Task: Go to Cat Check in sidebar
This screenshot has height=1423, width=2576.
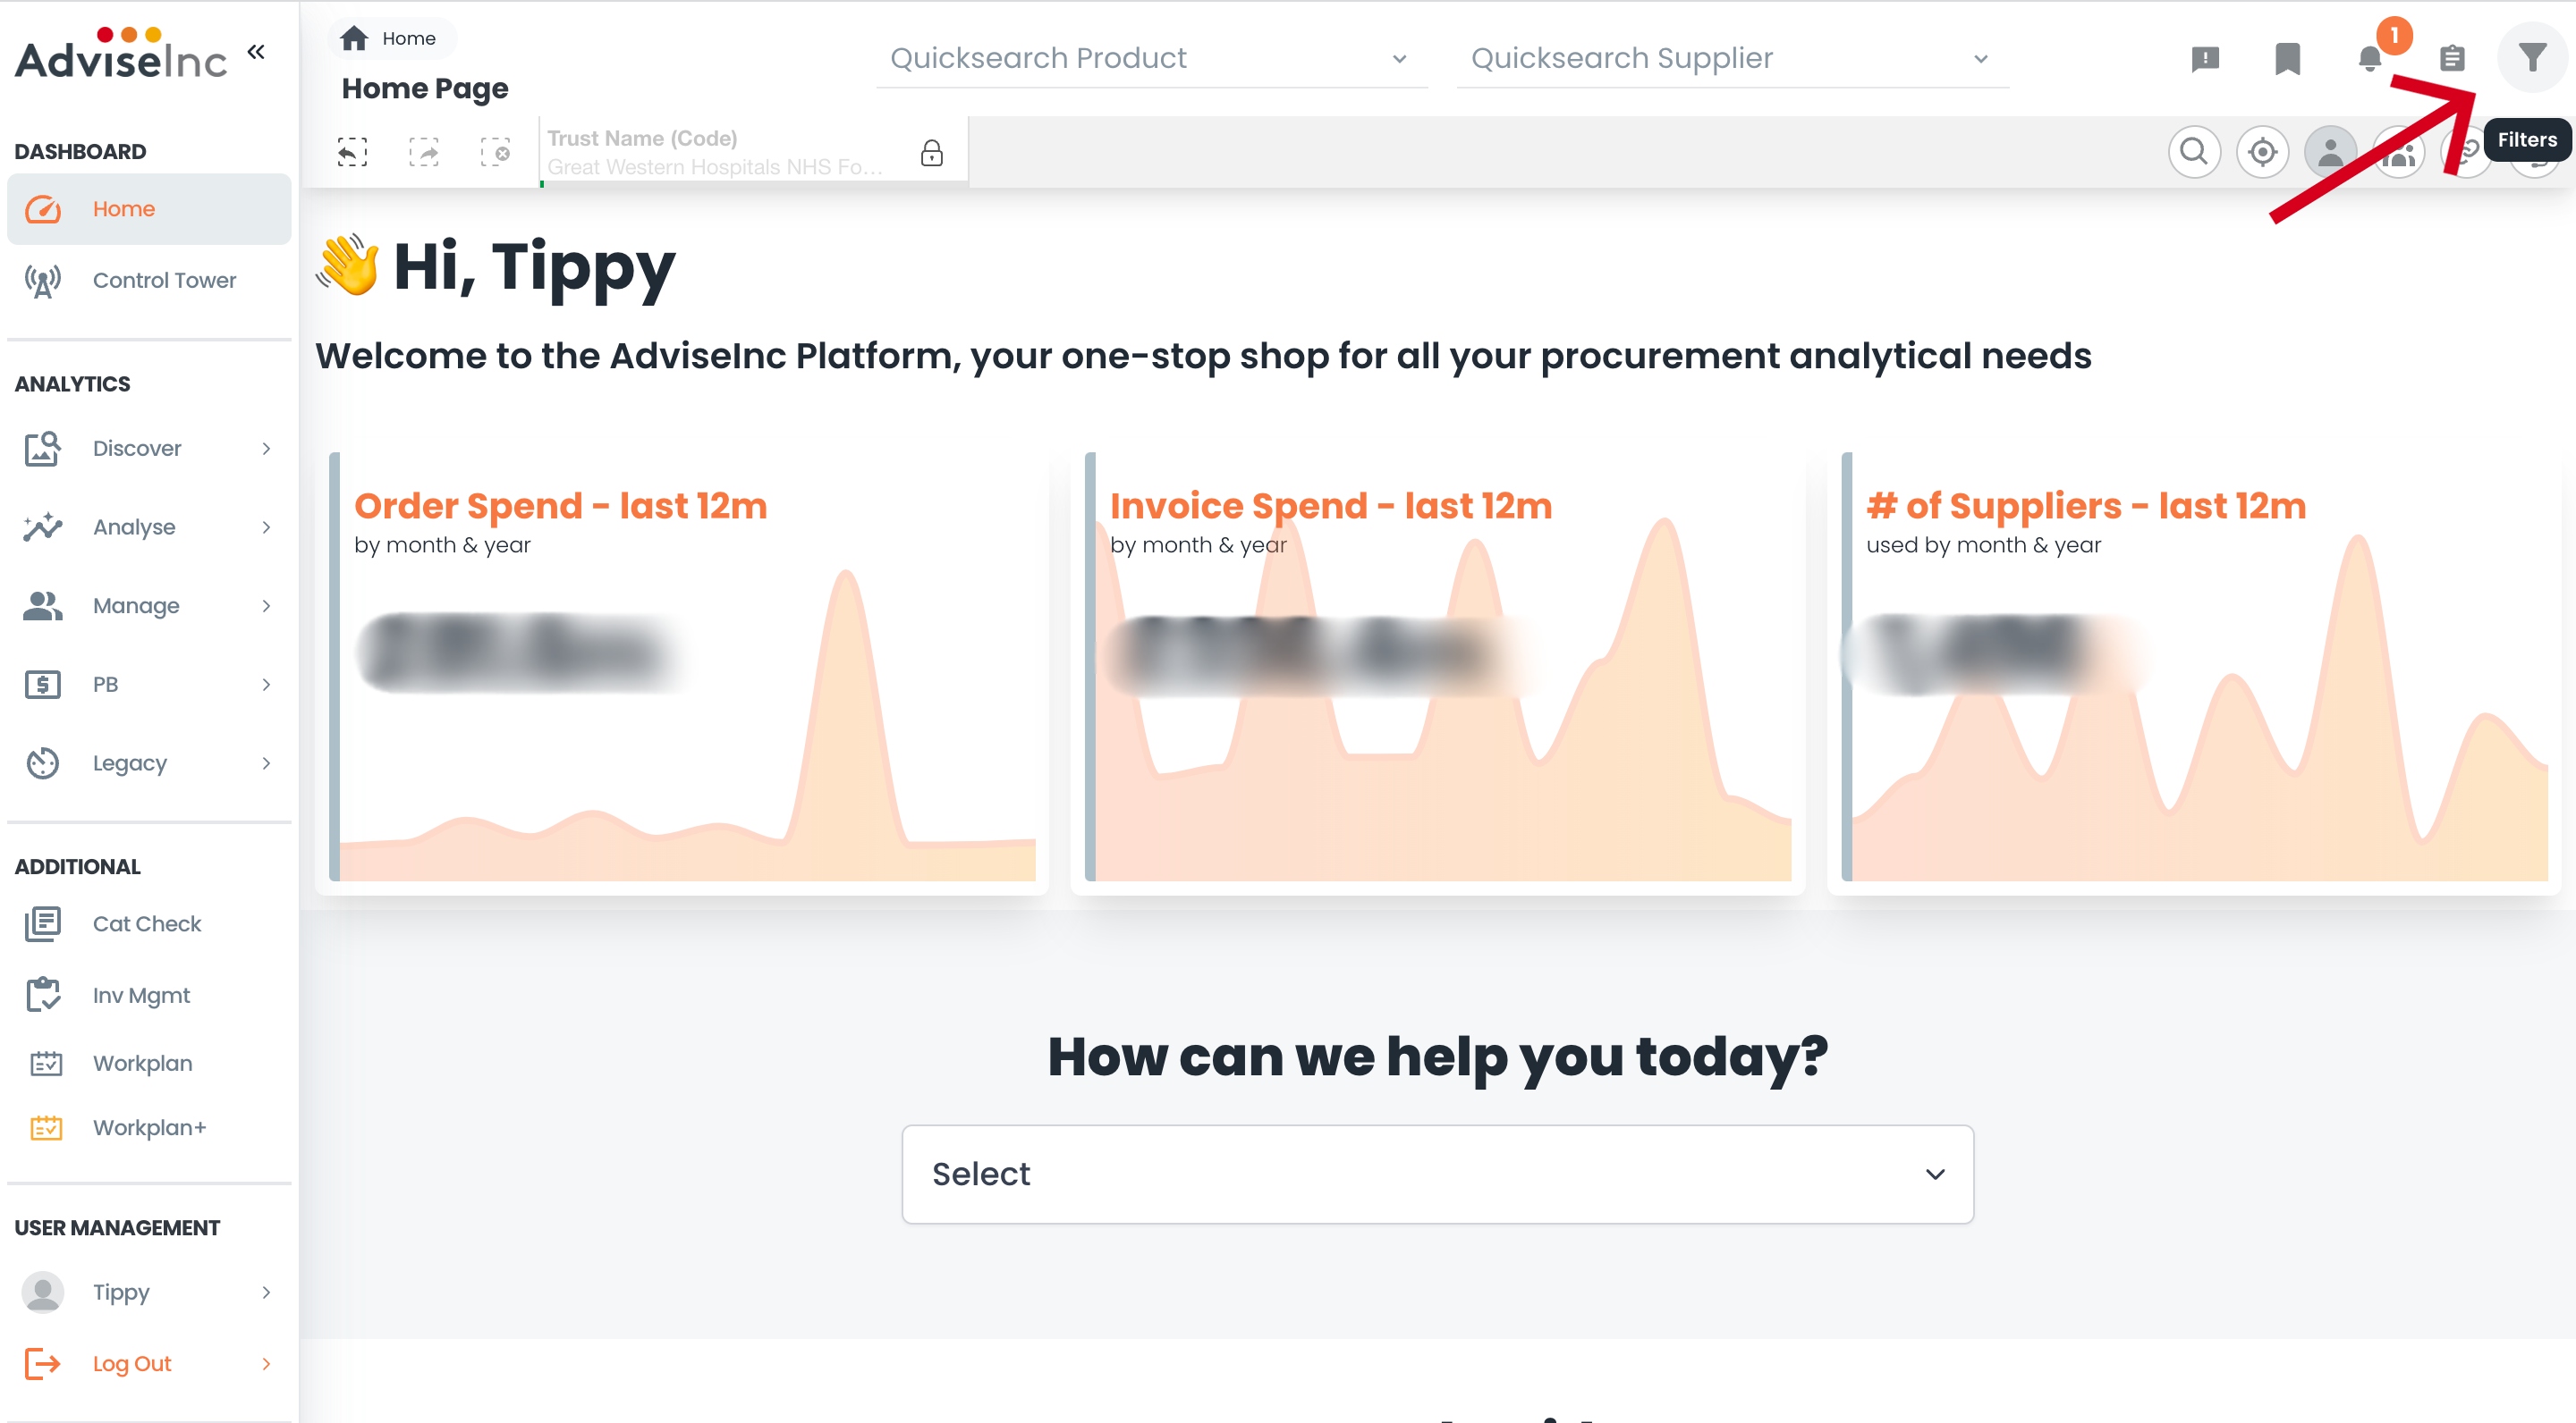Action: click(x=147, y=924)
